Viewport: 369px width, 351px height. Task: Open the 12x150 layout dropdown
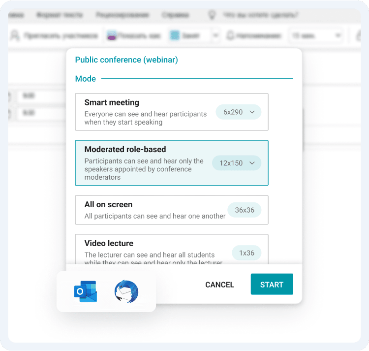click(237, 163)
